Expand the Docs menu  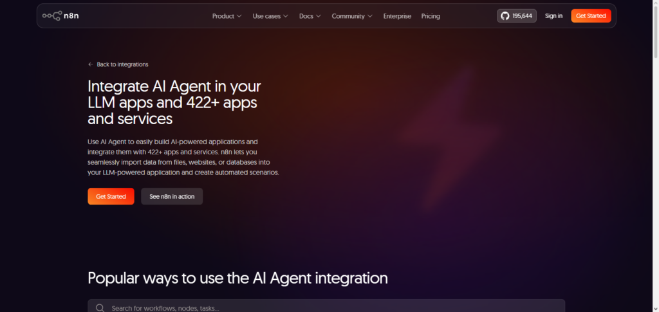pos(310,16)
